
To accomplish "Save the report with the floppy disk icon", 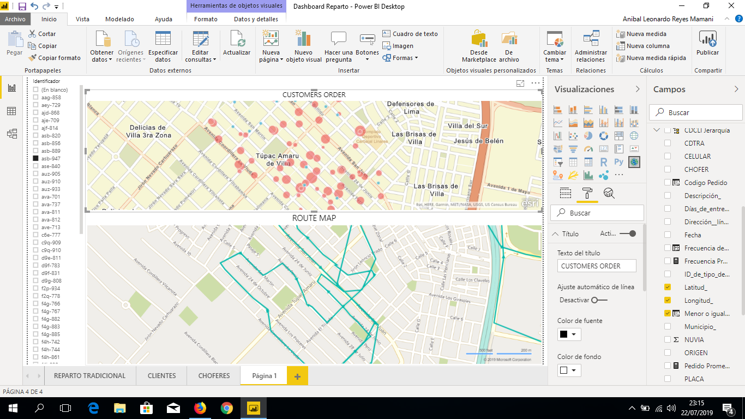I will point(22,7).
